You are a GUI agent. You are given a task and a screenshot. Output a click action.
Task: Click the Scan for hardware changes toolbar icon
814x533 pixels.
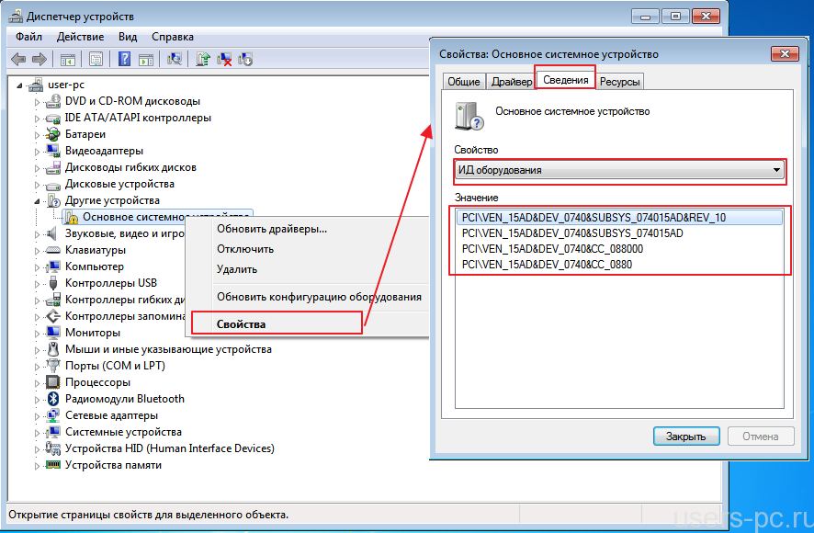(174, 60)
